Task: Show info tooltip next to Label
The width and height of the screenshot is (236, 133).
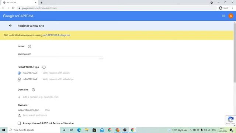Action: 29,47
